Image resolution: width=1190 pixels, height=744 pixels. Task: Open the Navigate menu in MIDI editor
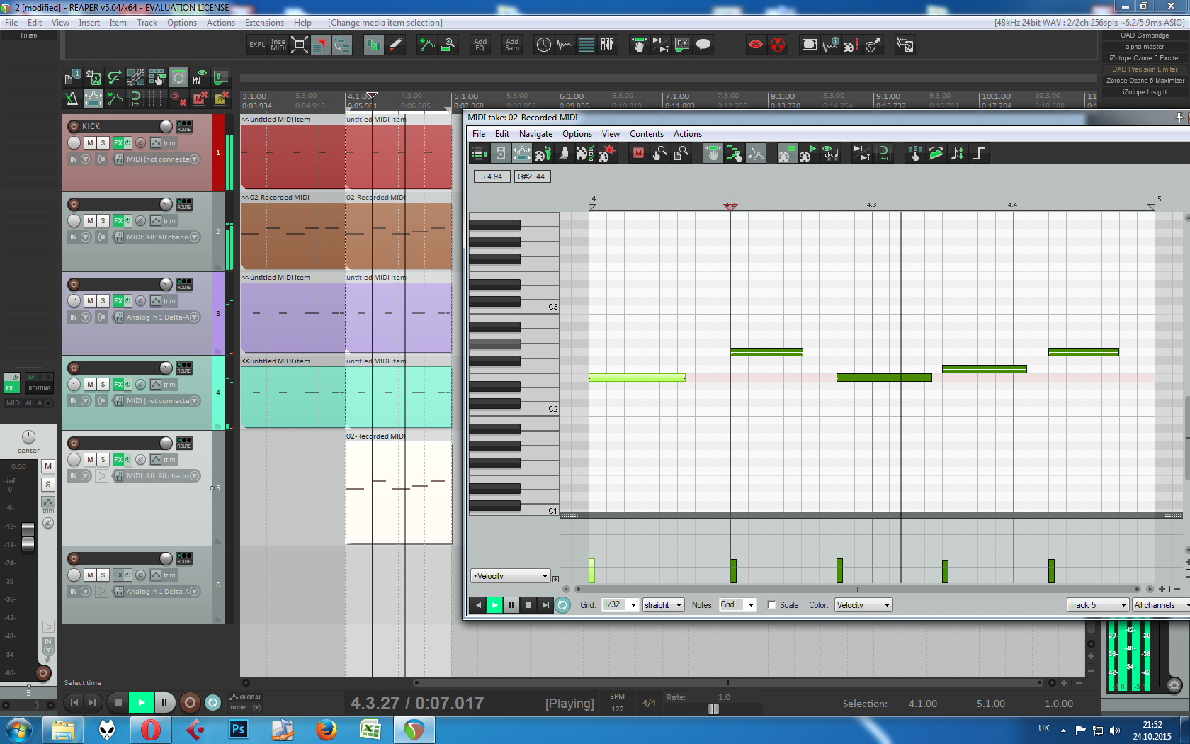[535, 134]
